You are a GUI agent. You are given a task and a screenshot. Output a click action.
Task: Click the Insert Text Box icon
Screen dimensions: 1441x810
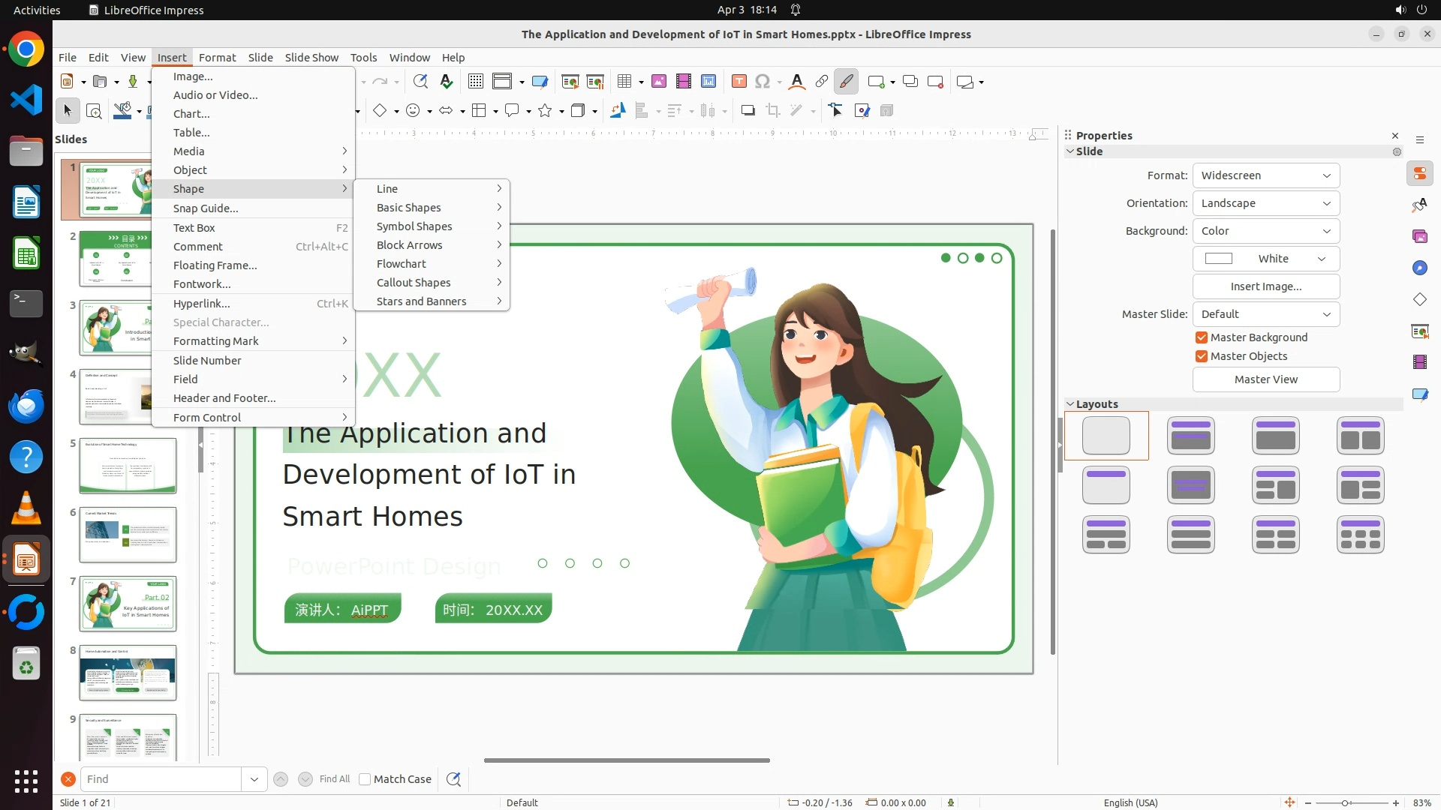point(739,82)
